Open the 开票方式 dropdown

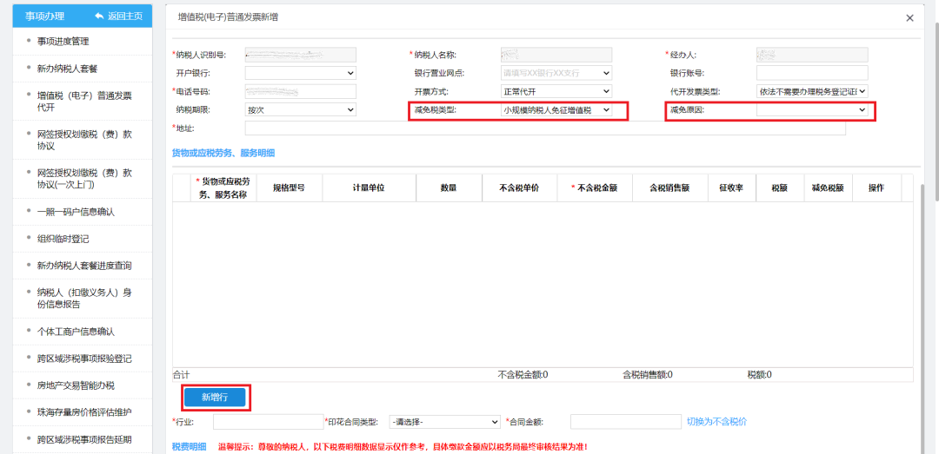(556, 91)
